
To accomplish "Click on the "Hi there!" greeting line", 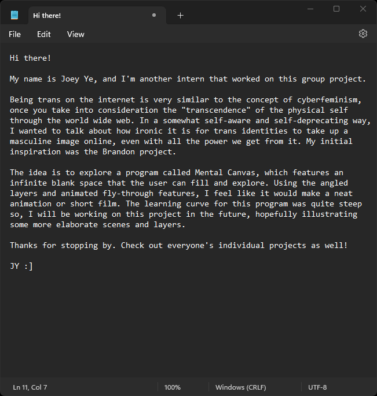I will [x=30, y=58].
